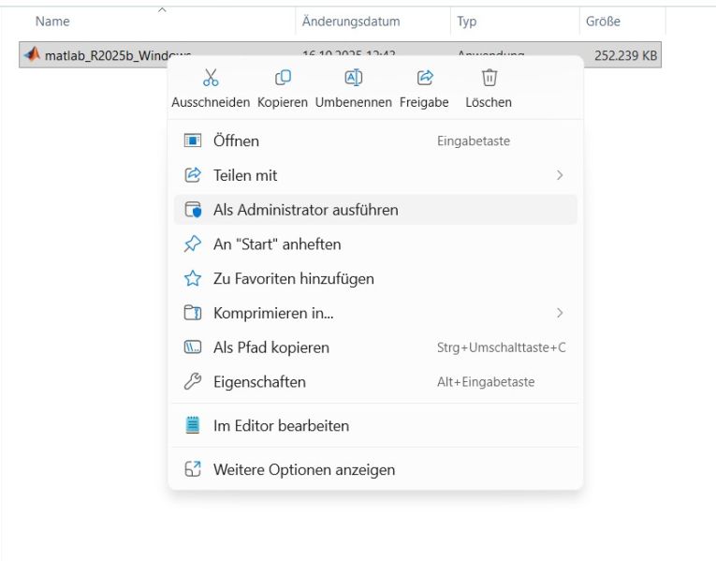Click the star icon for Zu Favoriten hinzufügen
Image resolution: width=716 pixels, height=561 pixels.
(193, 278)
